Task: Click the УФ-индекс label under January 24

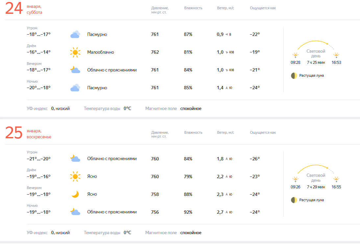Action: 37,108
